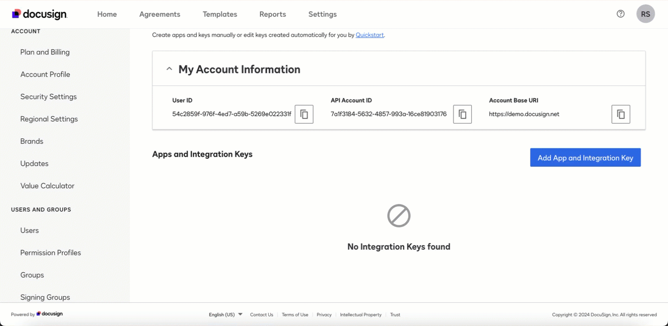Go to the Agreements tab
The image size is (668, 326).
point(160,14)
